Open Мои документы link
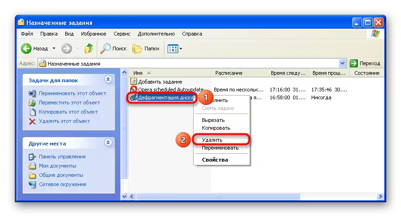Image resolution: width=401 pixels, height=217 pixels. 57,166
